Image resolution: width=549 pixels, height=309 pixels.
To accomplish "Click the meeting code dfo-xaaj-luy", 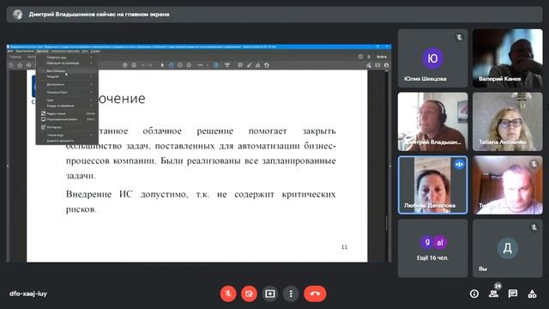I will [28, 294].
